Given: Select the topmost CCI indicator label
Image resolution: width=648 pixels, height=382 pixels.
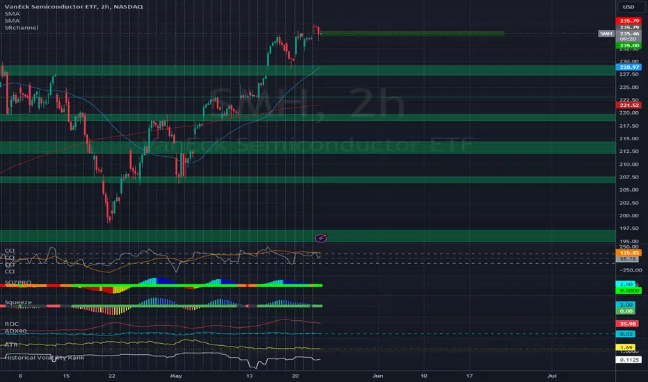Looking at the screenshot, I should [x=10, y=251].
